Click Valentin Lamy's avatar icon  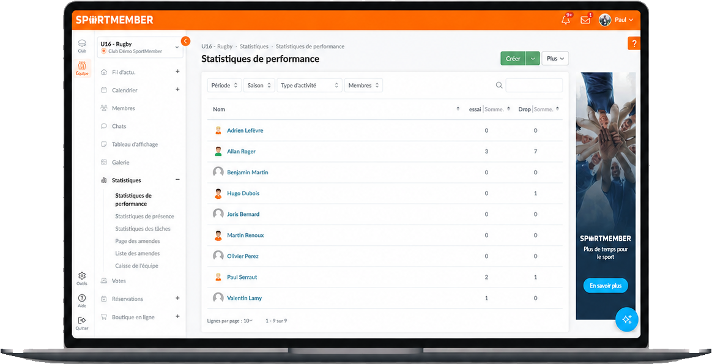click(218, 298)
